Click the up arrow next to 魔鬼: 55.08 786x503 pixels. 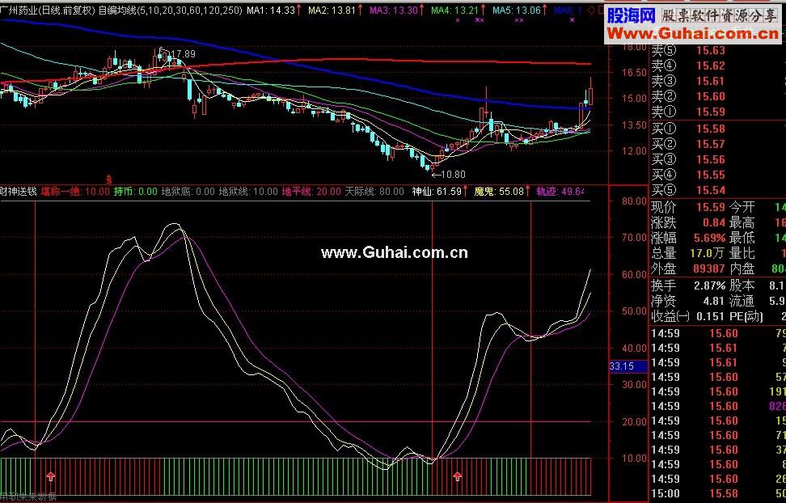[x=528, y=191]
